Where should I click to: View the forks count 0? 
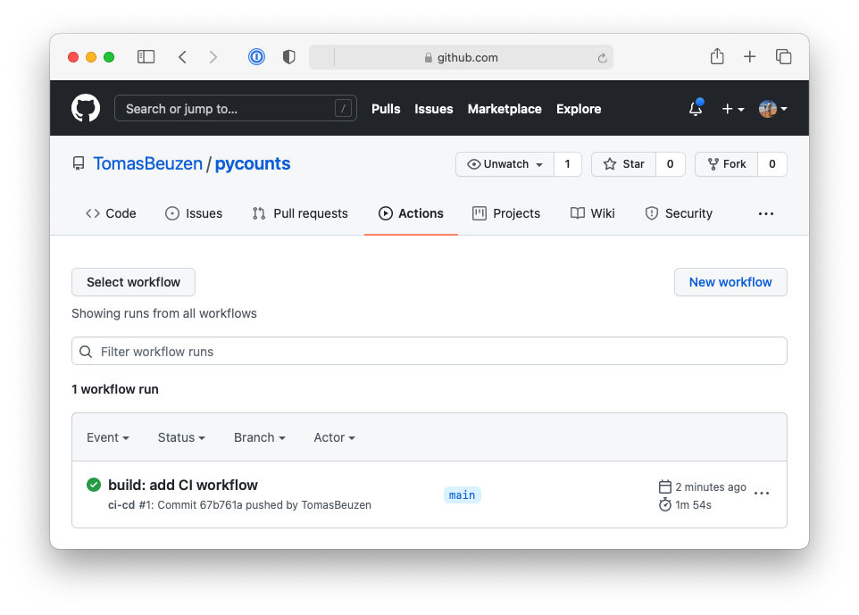coord(771,164)
